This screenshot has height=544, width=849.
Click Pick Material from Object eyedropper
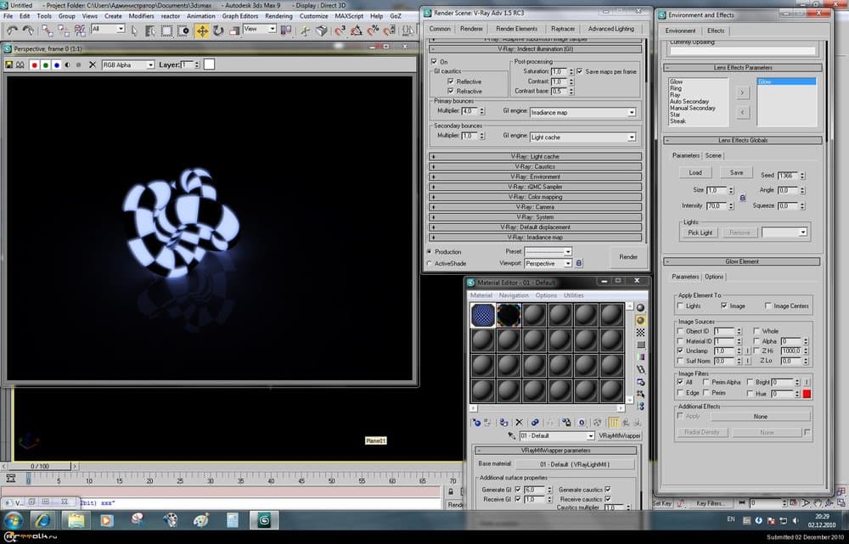[510, 435]
